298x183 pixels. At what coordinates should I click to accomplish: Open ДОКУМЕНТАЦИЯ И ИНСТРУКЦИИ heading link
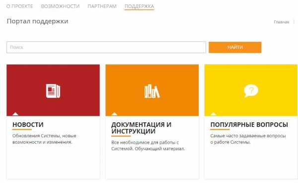click(141, 128)
